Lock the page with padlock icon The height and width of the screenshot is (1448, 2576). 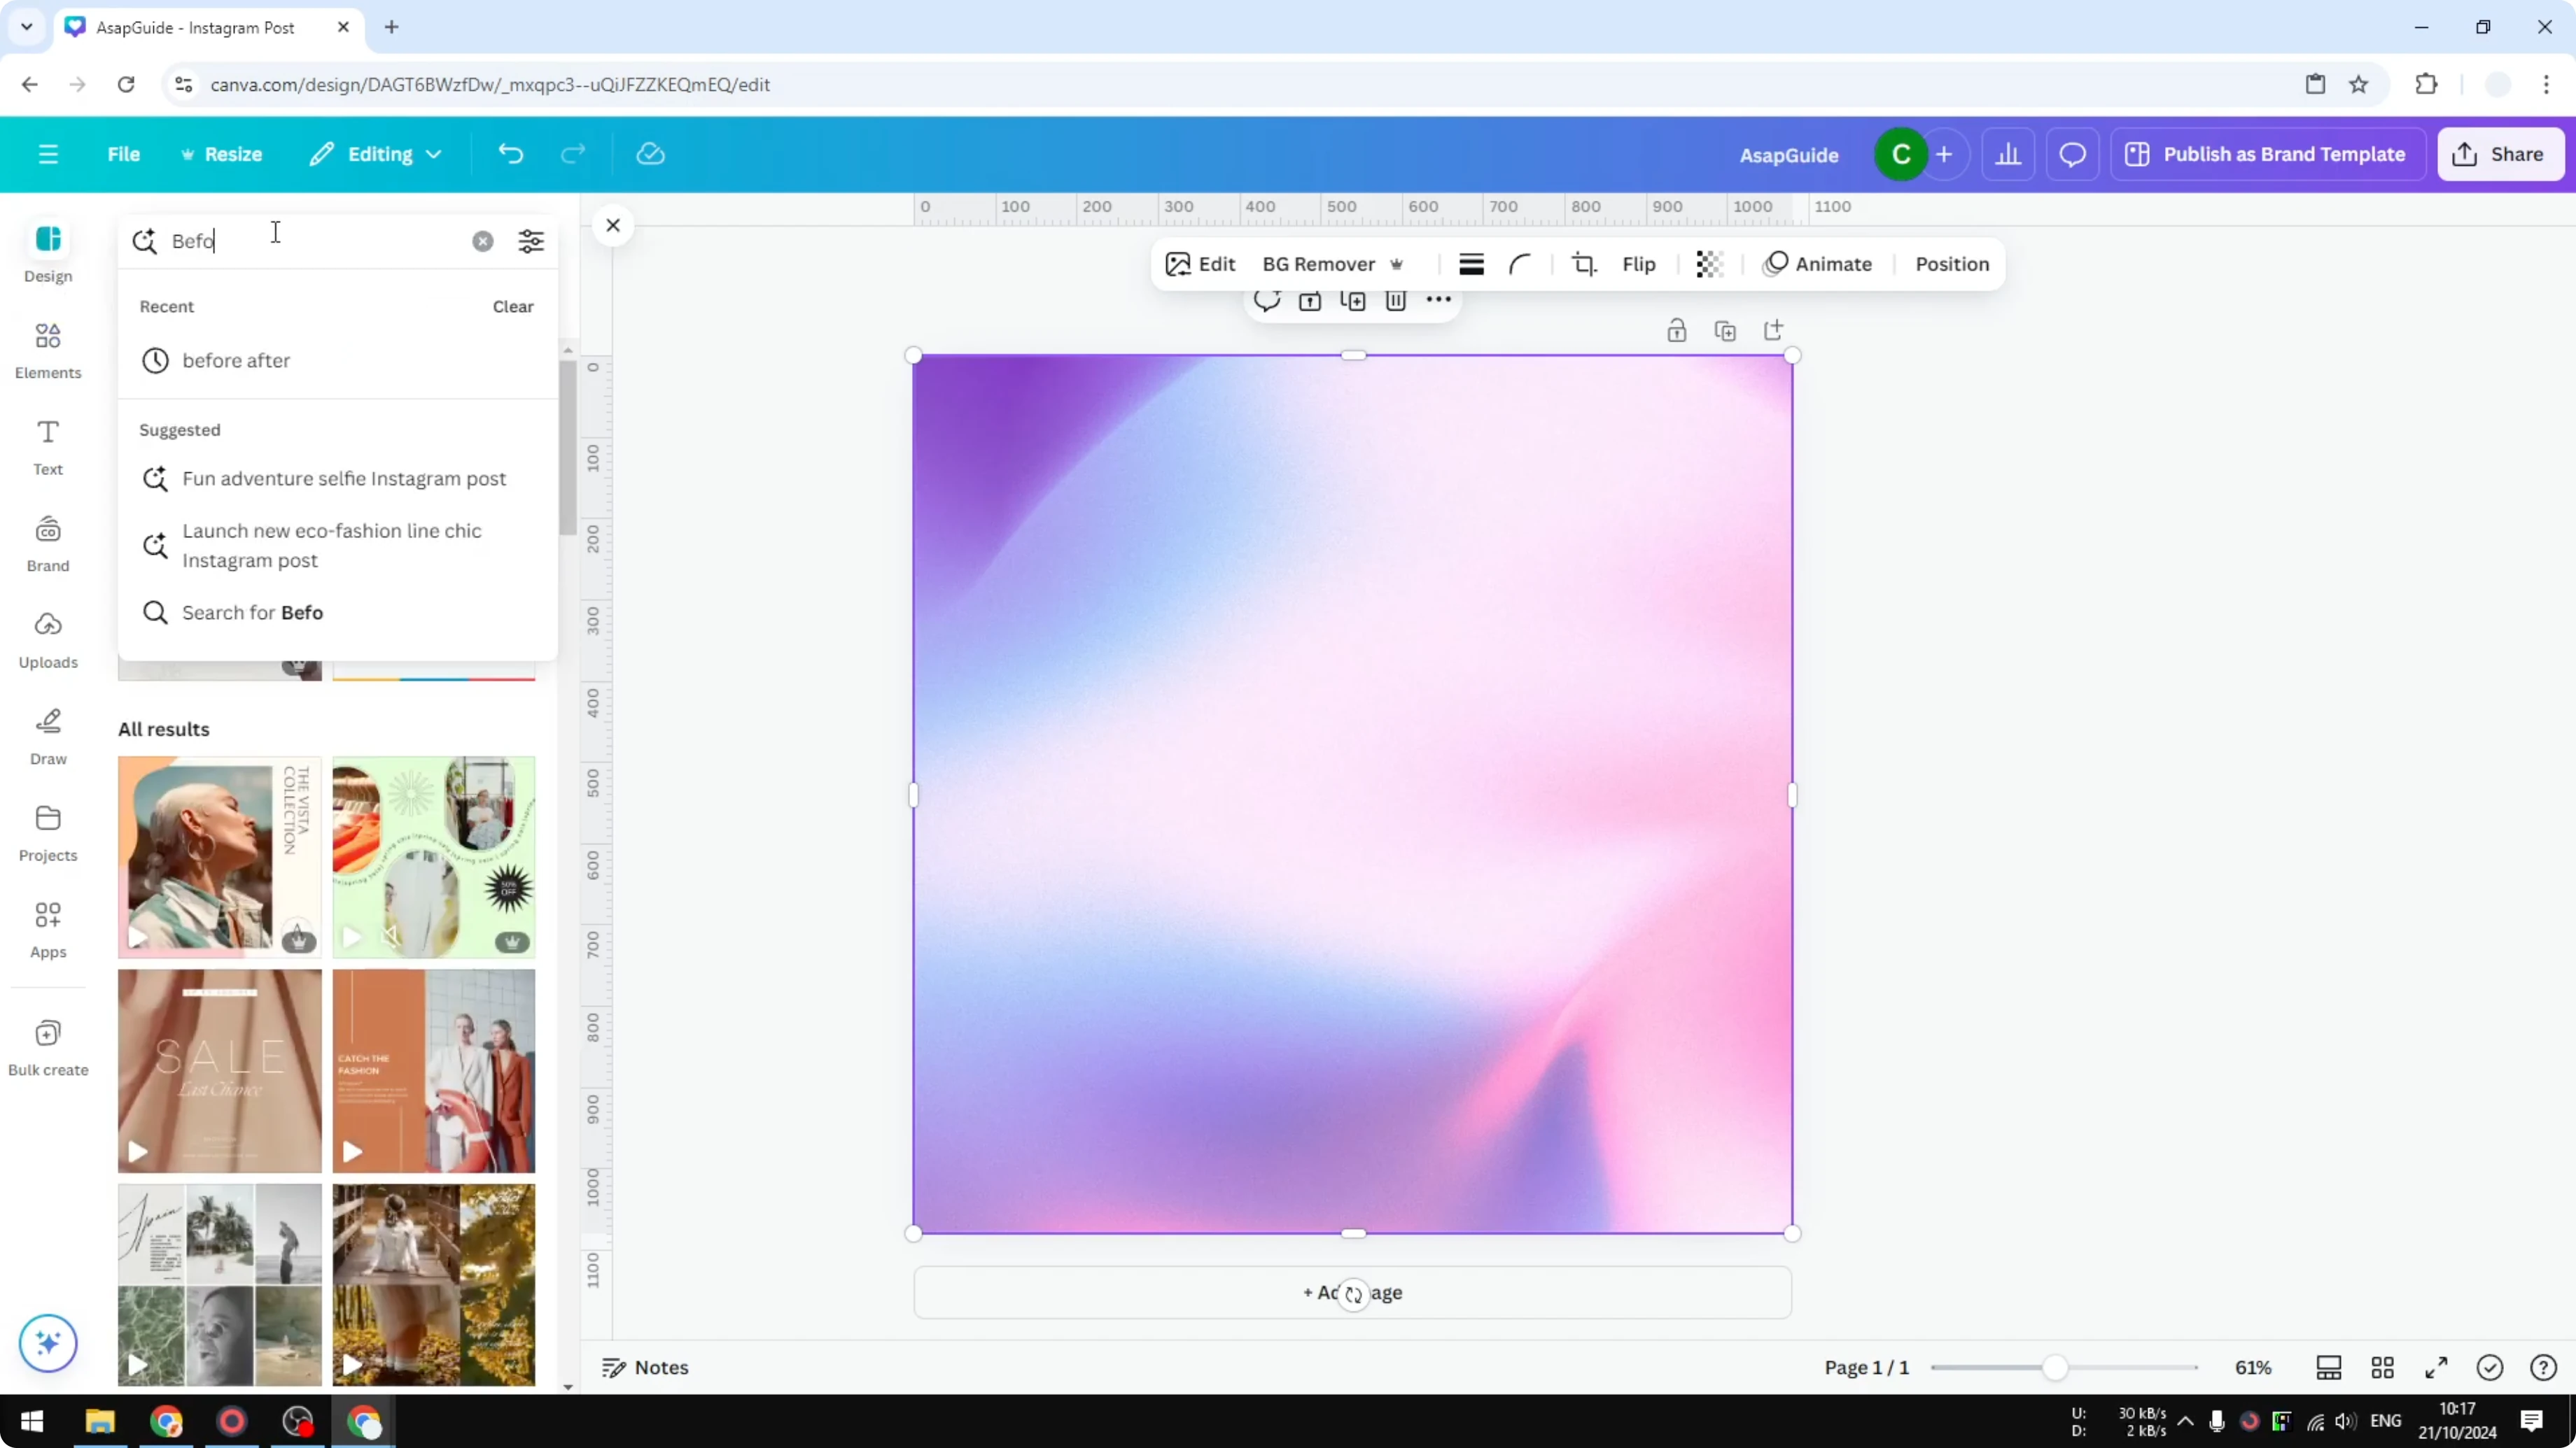pos(1677,331)
